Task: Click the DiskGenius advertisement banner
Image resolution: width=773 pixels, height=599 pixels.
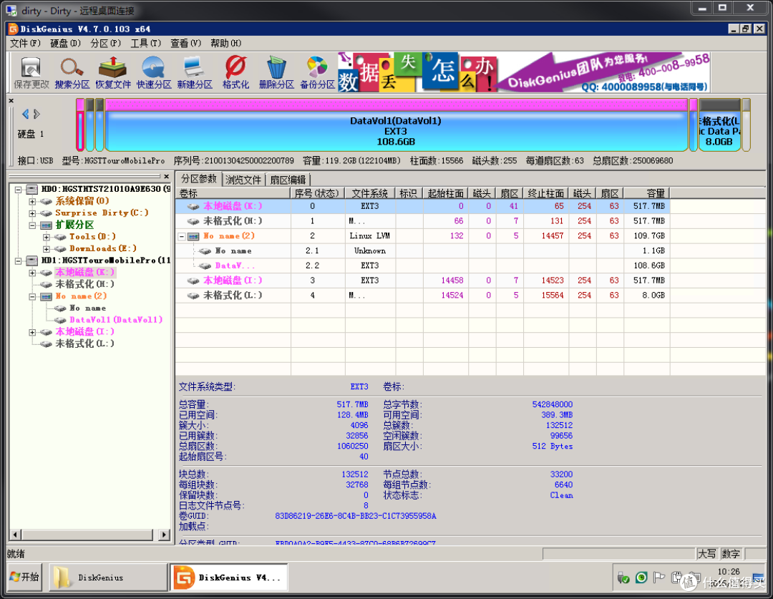Action: (x=524, y=72)
